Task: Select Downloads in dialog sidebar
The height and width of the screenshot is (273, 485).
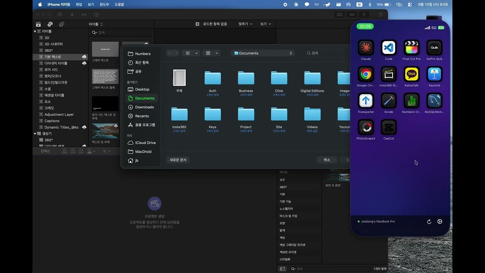Action: [142, 107]
